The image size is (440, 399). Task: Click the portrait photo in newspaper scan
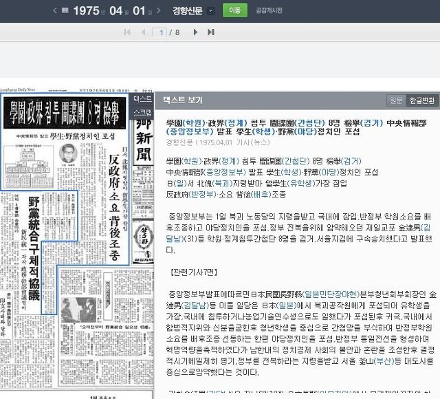[68, 153]
